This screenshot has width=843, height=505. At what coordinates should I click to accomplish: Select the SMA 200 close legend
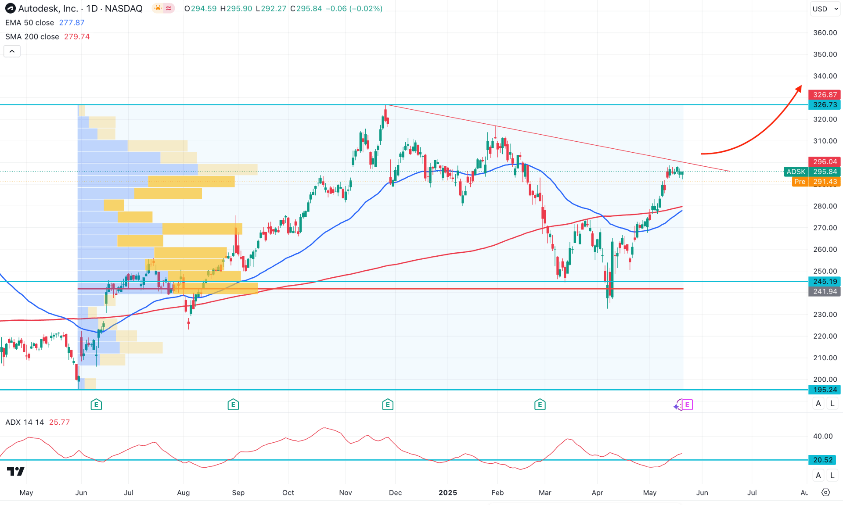coord(32,36)
